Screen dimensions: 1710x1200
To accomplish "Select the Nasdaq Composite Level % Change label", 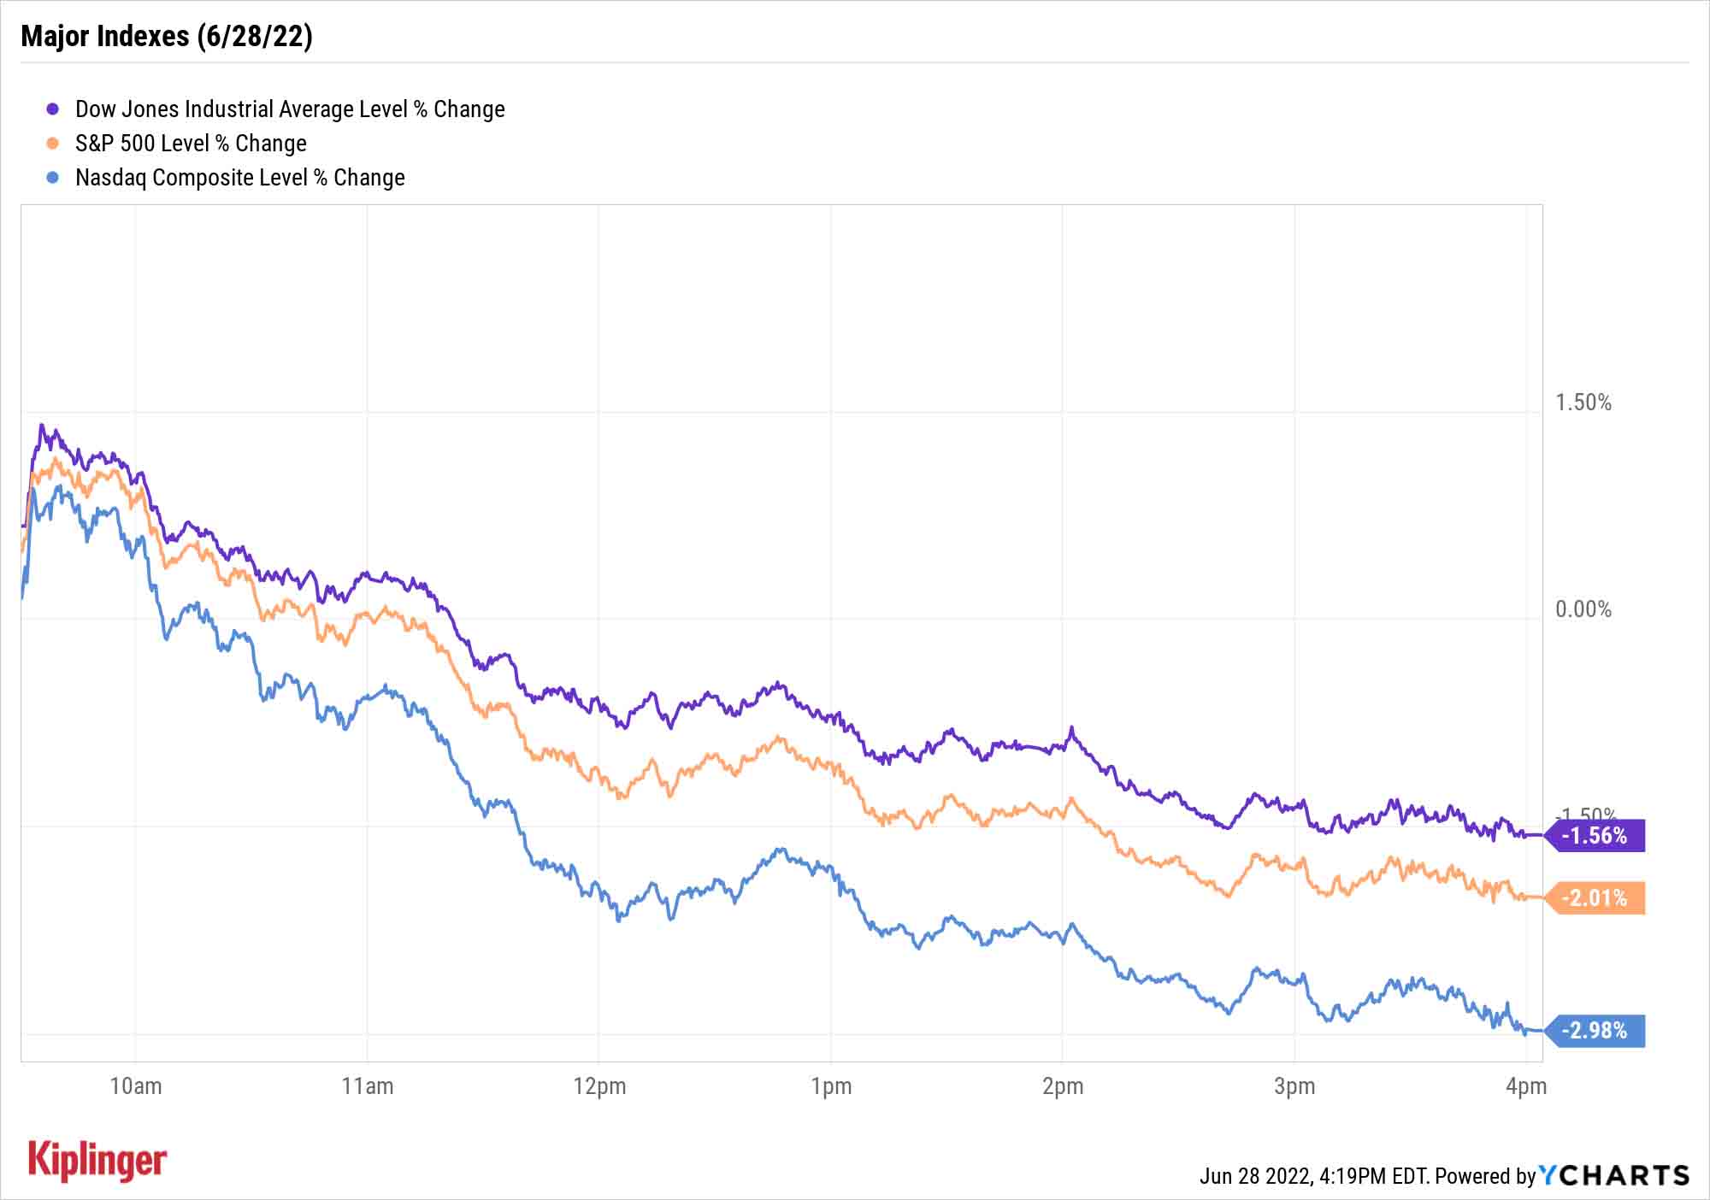I will 240,178.
